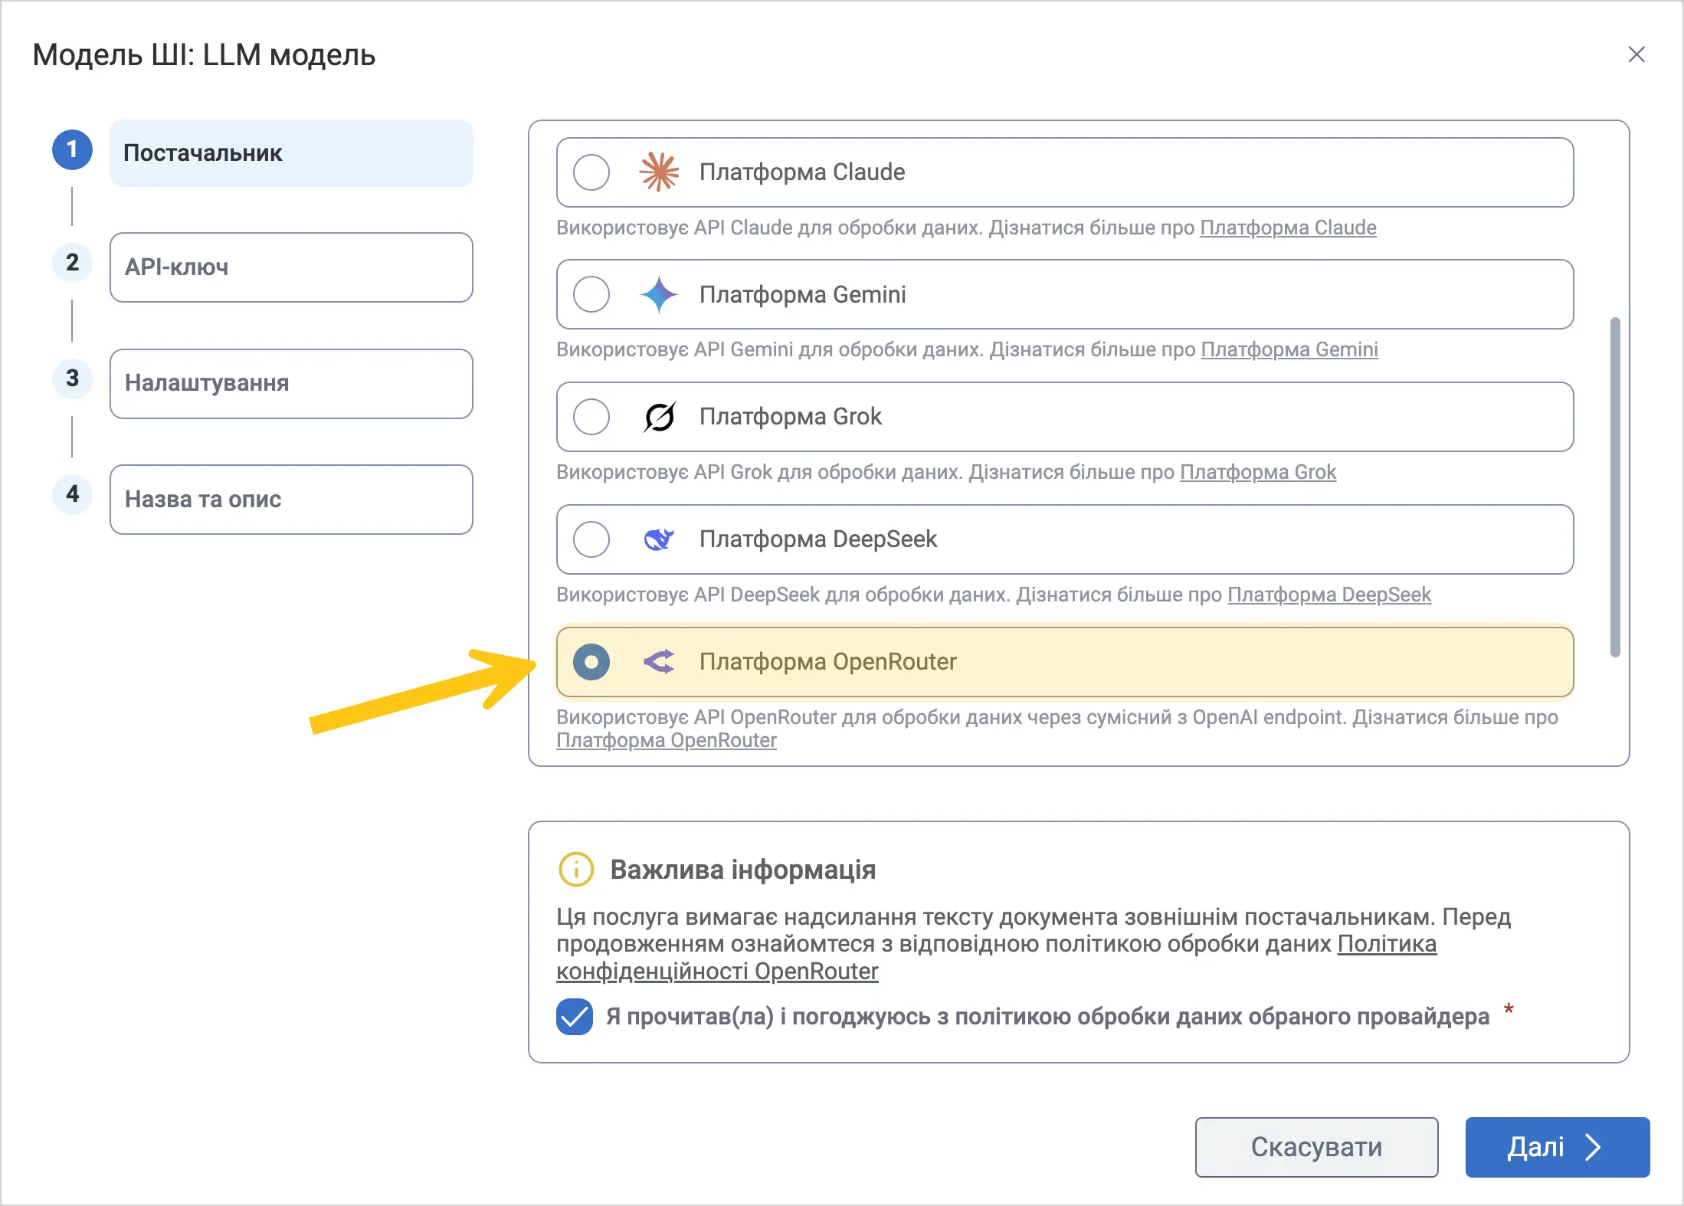Click the Claude starburst logo icon

[659, 172]
